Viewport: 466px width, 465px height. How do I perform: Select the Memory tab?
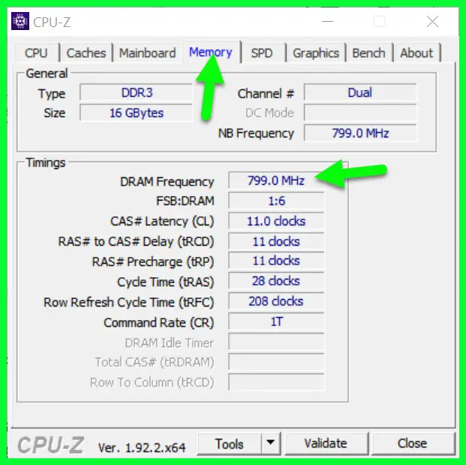coord(211,52)
